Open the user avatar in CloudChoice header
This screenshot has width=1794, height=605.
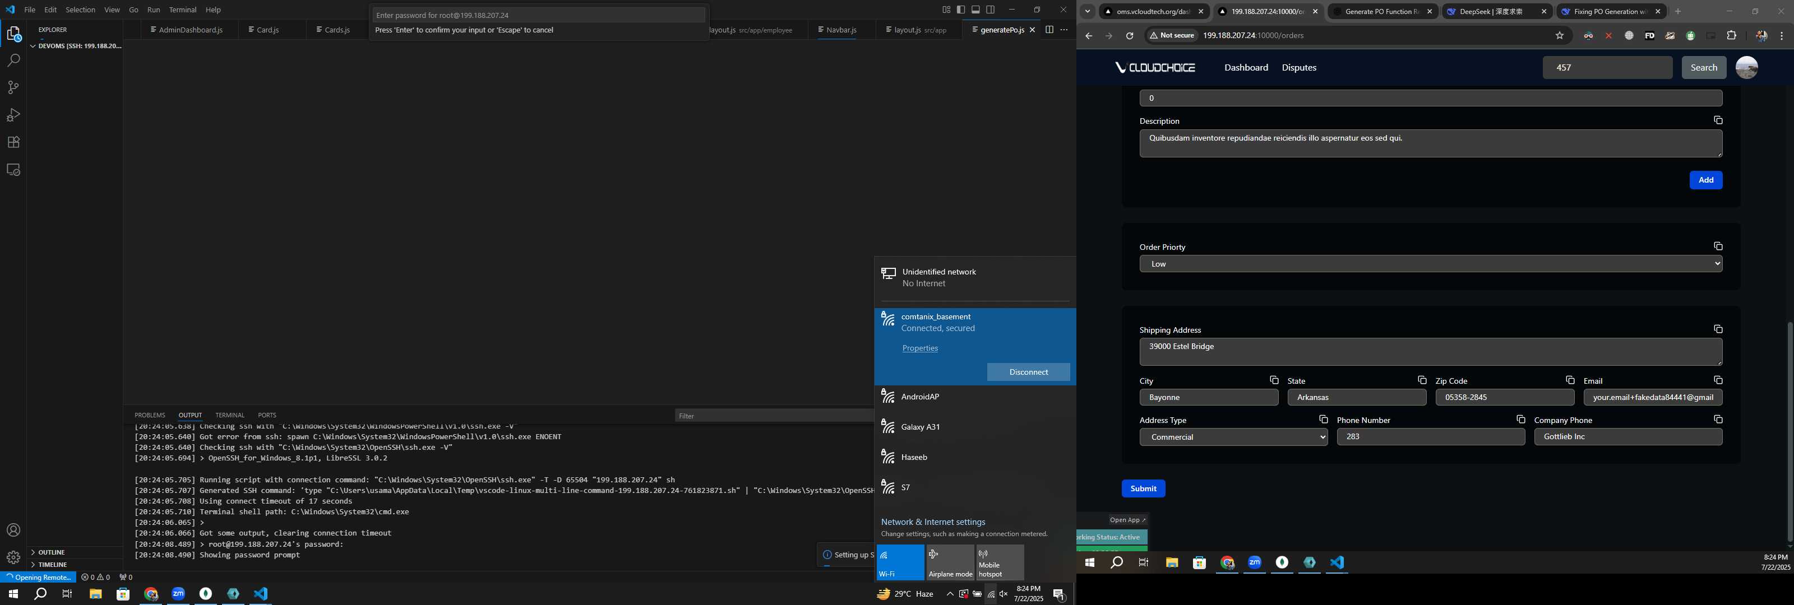coord(1746,68)
